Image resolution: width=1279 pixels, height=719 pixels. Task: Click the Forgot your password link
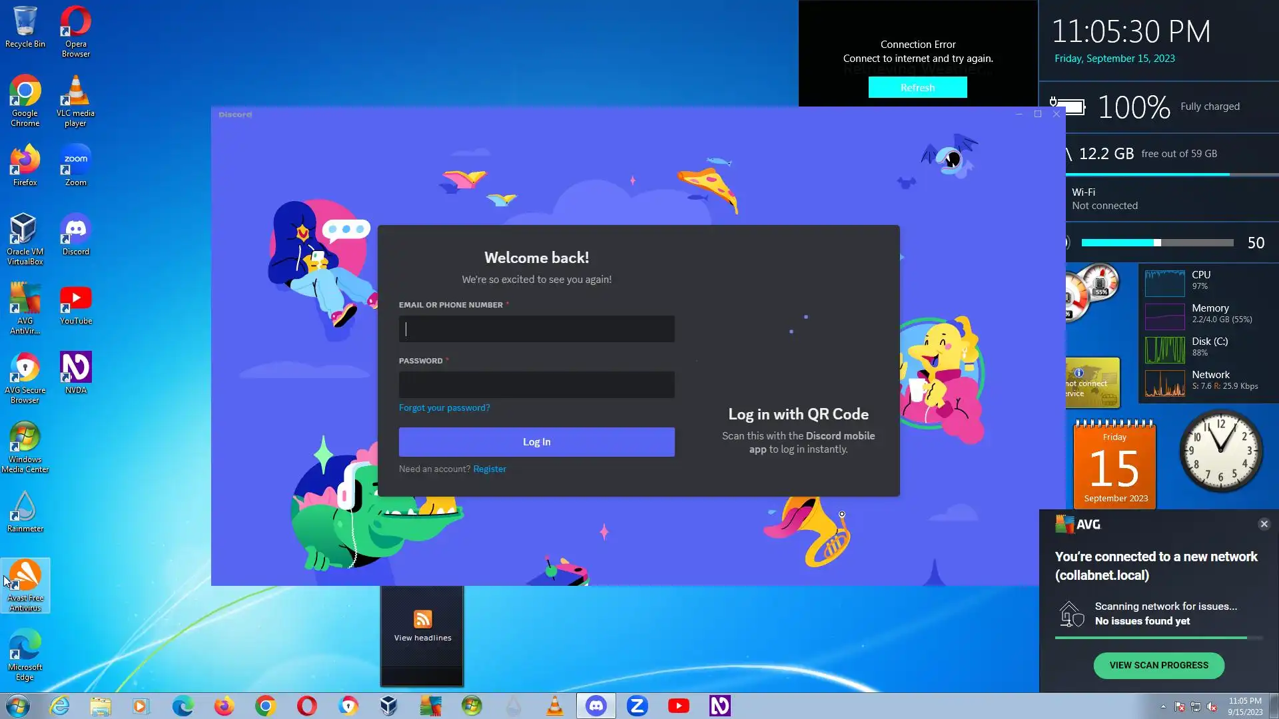point(444,407)
